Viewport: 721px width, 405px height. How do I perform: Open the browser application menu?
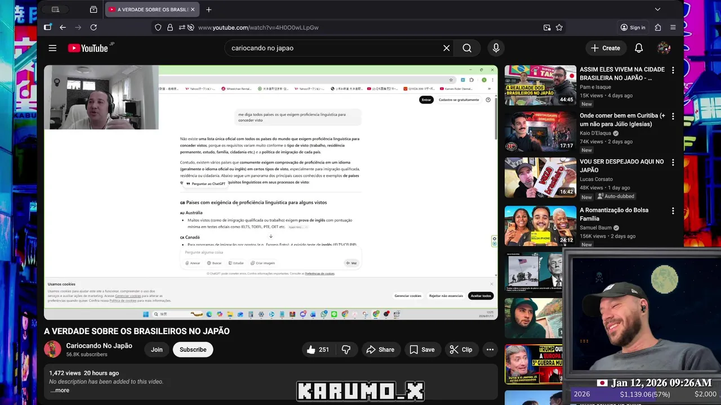coord(673,27)
